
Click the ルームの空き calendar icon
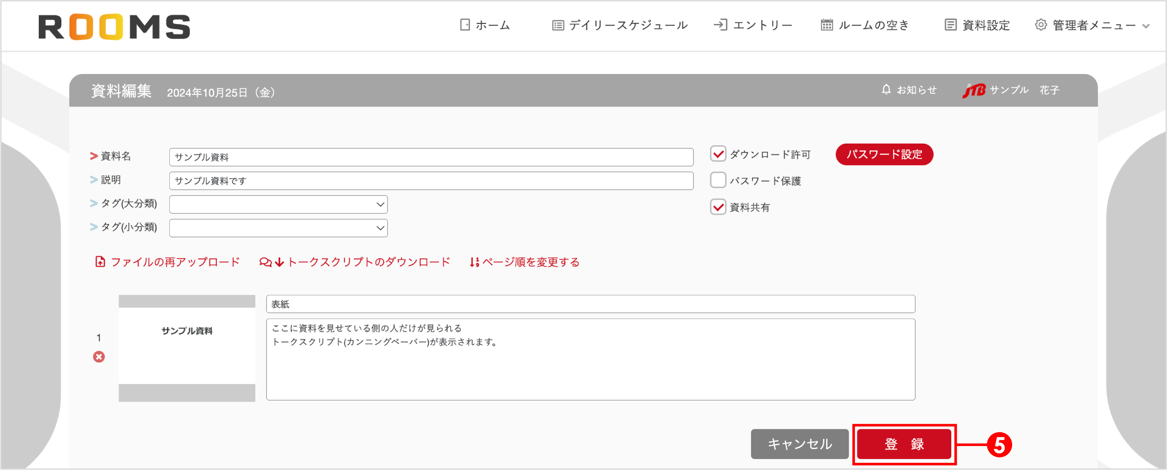pyautogui.click(x=826, y=25)
